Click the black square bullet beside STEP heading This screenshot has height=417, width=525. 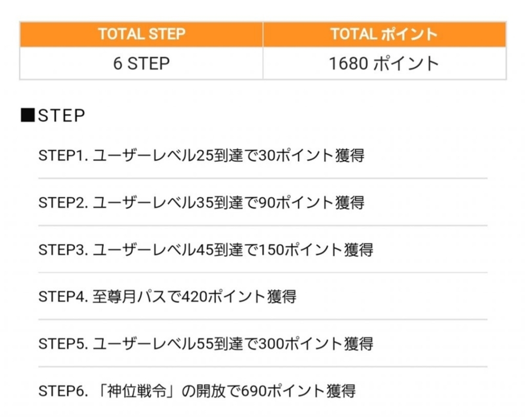click(27, 116)
